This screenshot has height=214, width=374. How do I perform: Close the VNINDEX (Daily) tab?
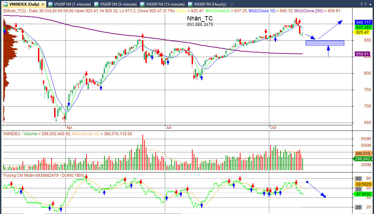(43, 4)
